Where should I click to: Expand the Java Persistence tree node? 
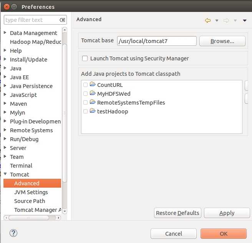5,86
